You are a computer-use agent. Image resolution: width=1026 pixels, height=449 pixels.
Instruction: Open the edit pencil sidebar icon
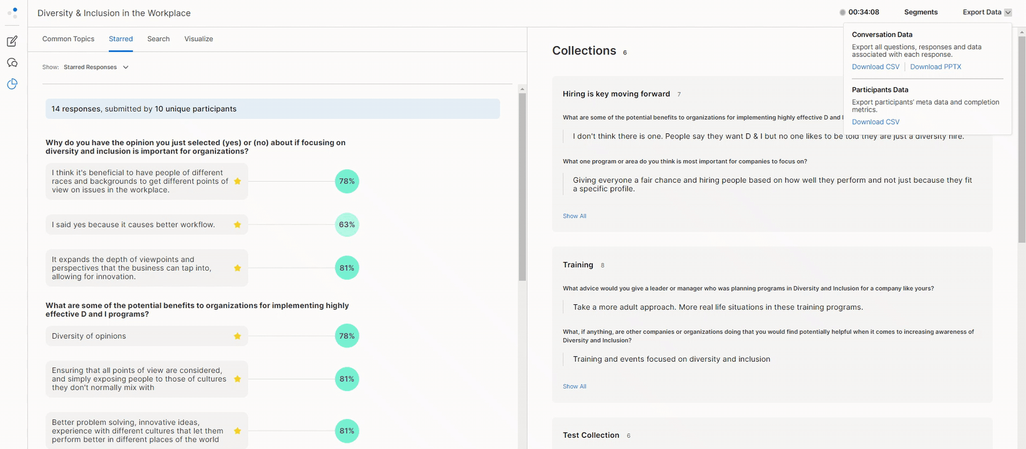pyautogui.click(x=12, y=41)
